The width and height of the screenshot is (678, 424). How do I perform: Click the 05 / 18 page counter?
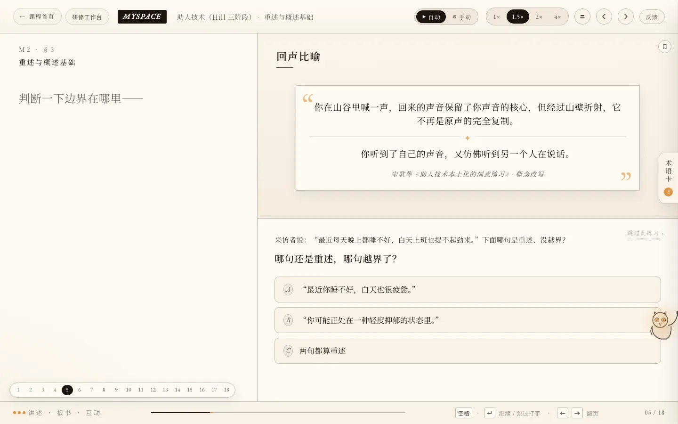654,413
